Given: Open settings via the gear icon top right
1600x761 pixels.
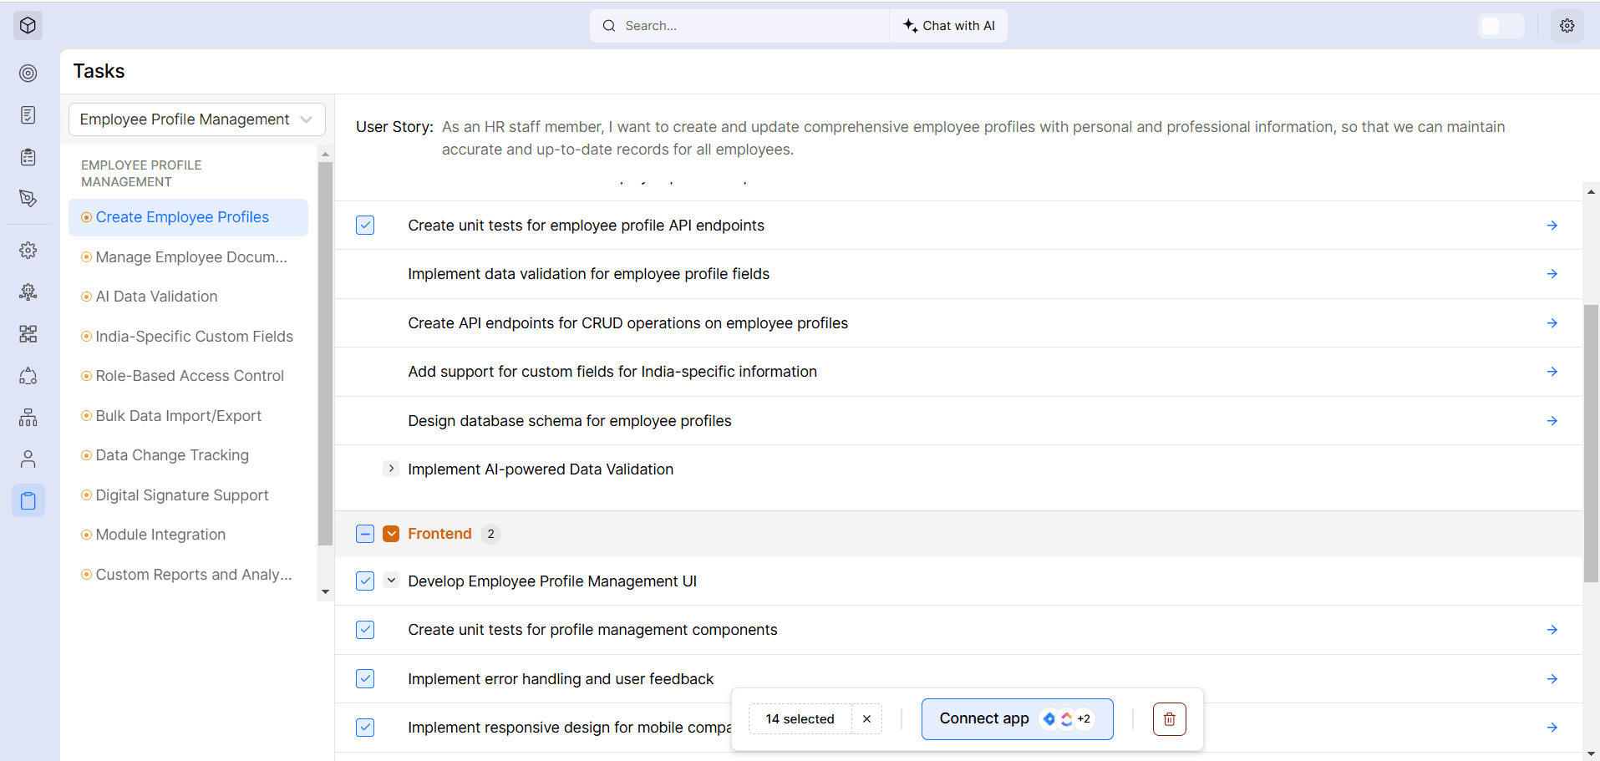Looking at the screenshot, I should [x=1567, y=25].
